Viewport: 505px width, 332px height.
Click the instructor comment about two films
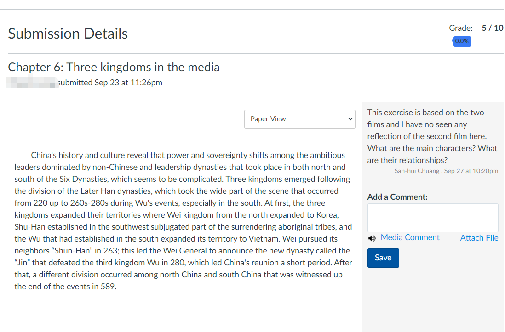coord(432,136)
